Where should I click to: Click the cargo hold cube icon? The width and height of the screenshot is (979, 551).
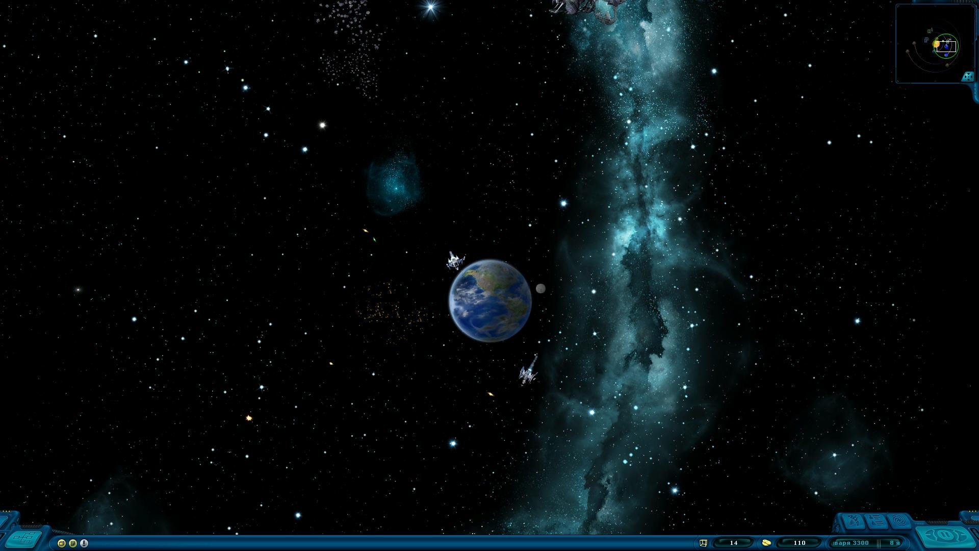pyautogui.click(x=703, y=543)
